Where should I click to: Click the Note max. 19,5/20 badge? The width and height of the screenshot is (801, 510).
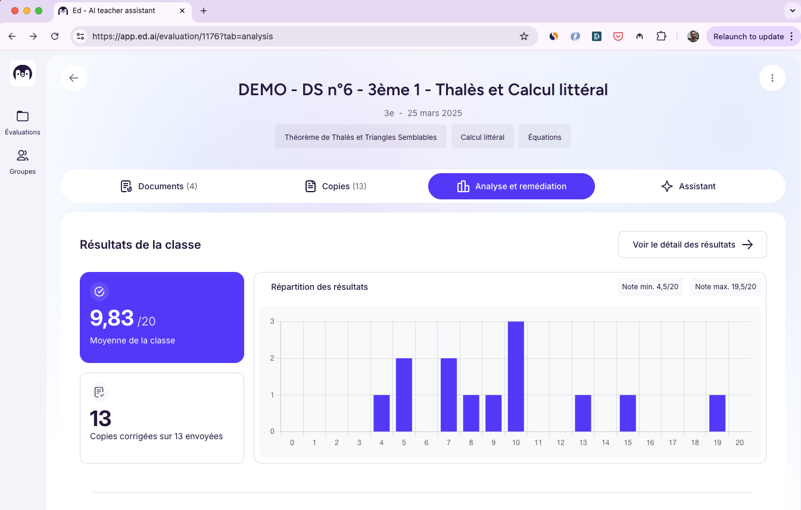click(726, 287)
